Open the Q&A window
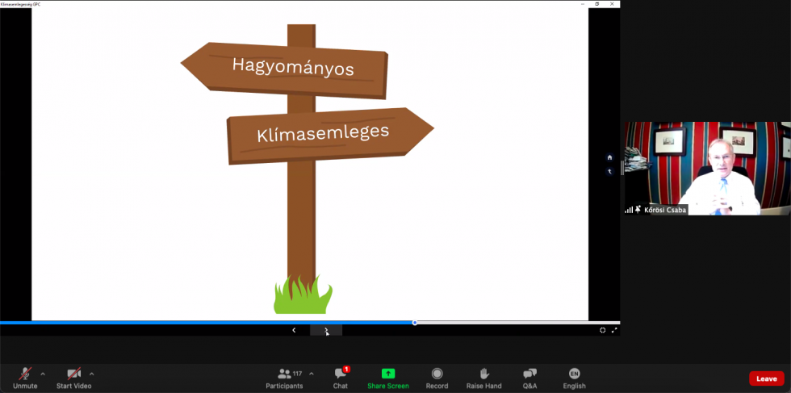The width and height of the screenshot is (791, 393). pyautogui.click(x=529, y=374)
